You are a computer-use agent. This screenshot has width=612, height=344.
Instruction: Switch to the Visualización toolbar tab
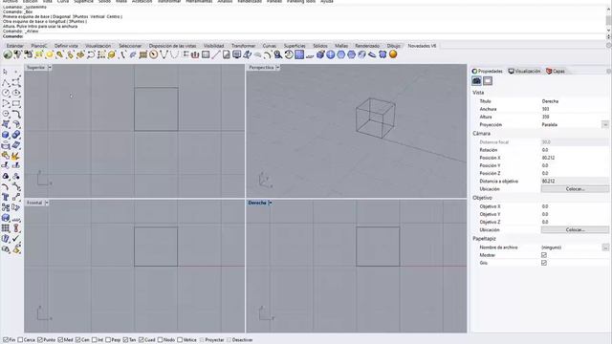point(98,46)
